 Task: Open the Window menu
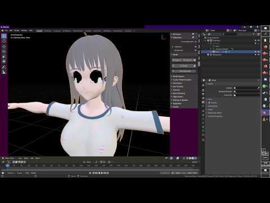coord(24,30)
